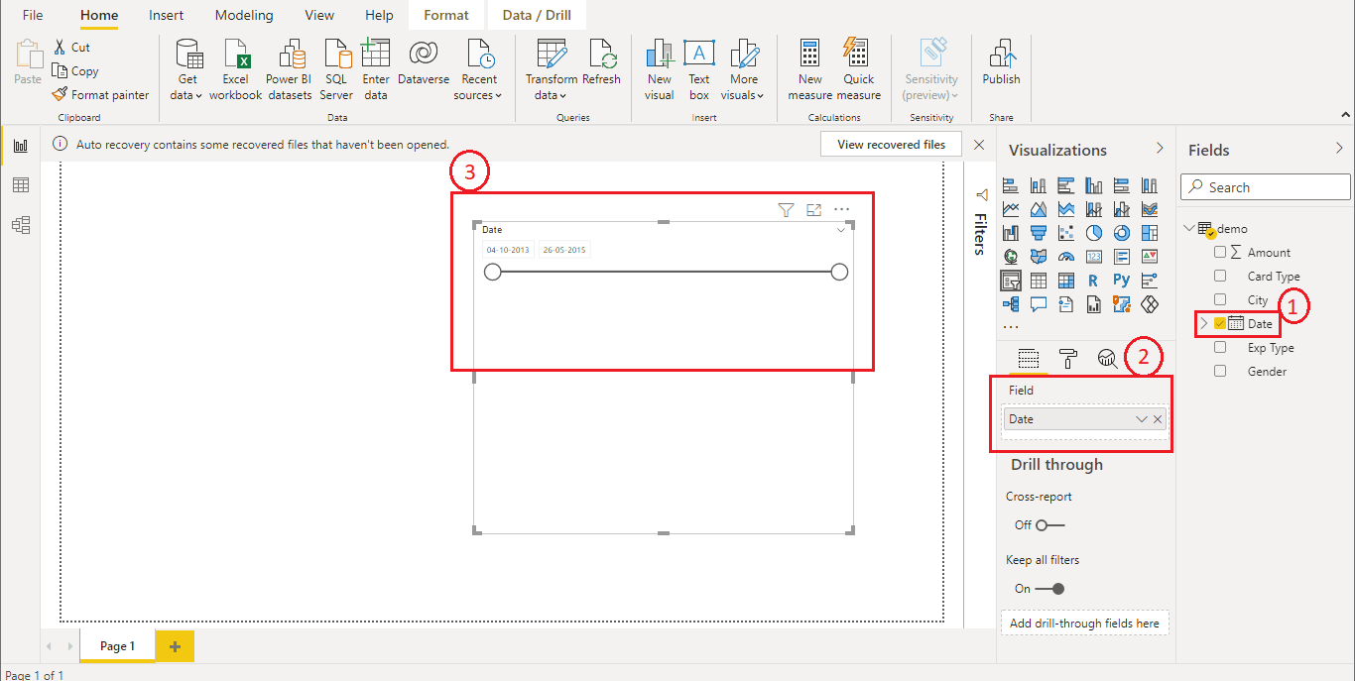Check the Card Type field checkbox
This screenshot has height=681, width=1355.
click(1220, 277)
